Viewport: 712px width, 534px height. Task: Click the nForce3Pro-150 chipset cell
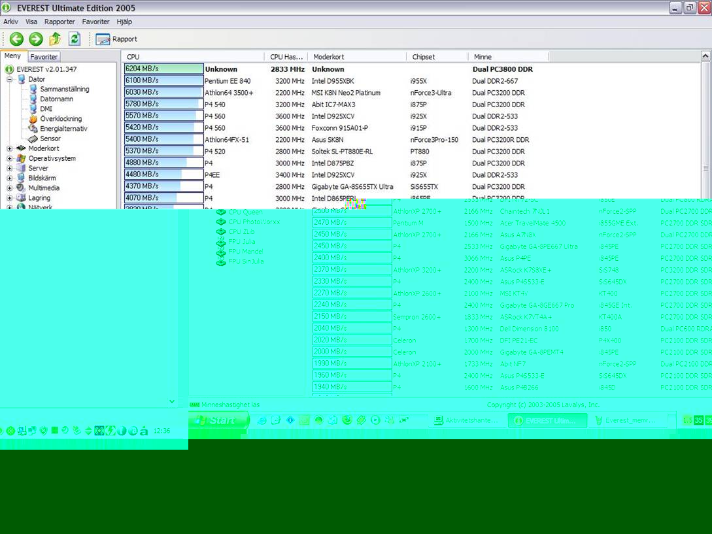point(434,140)
